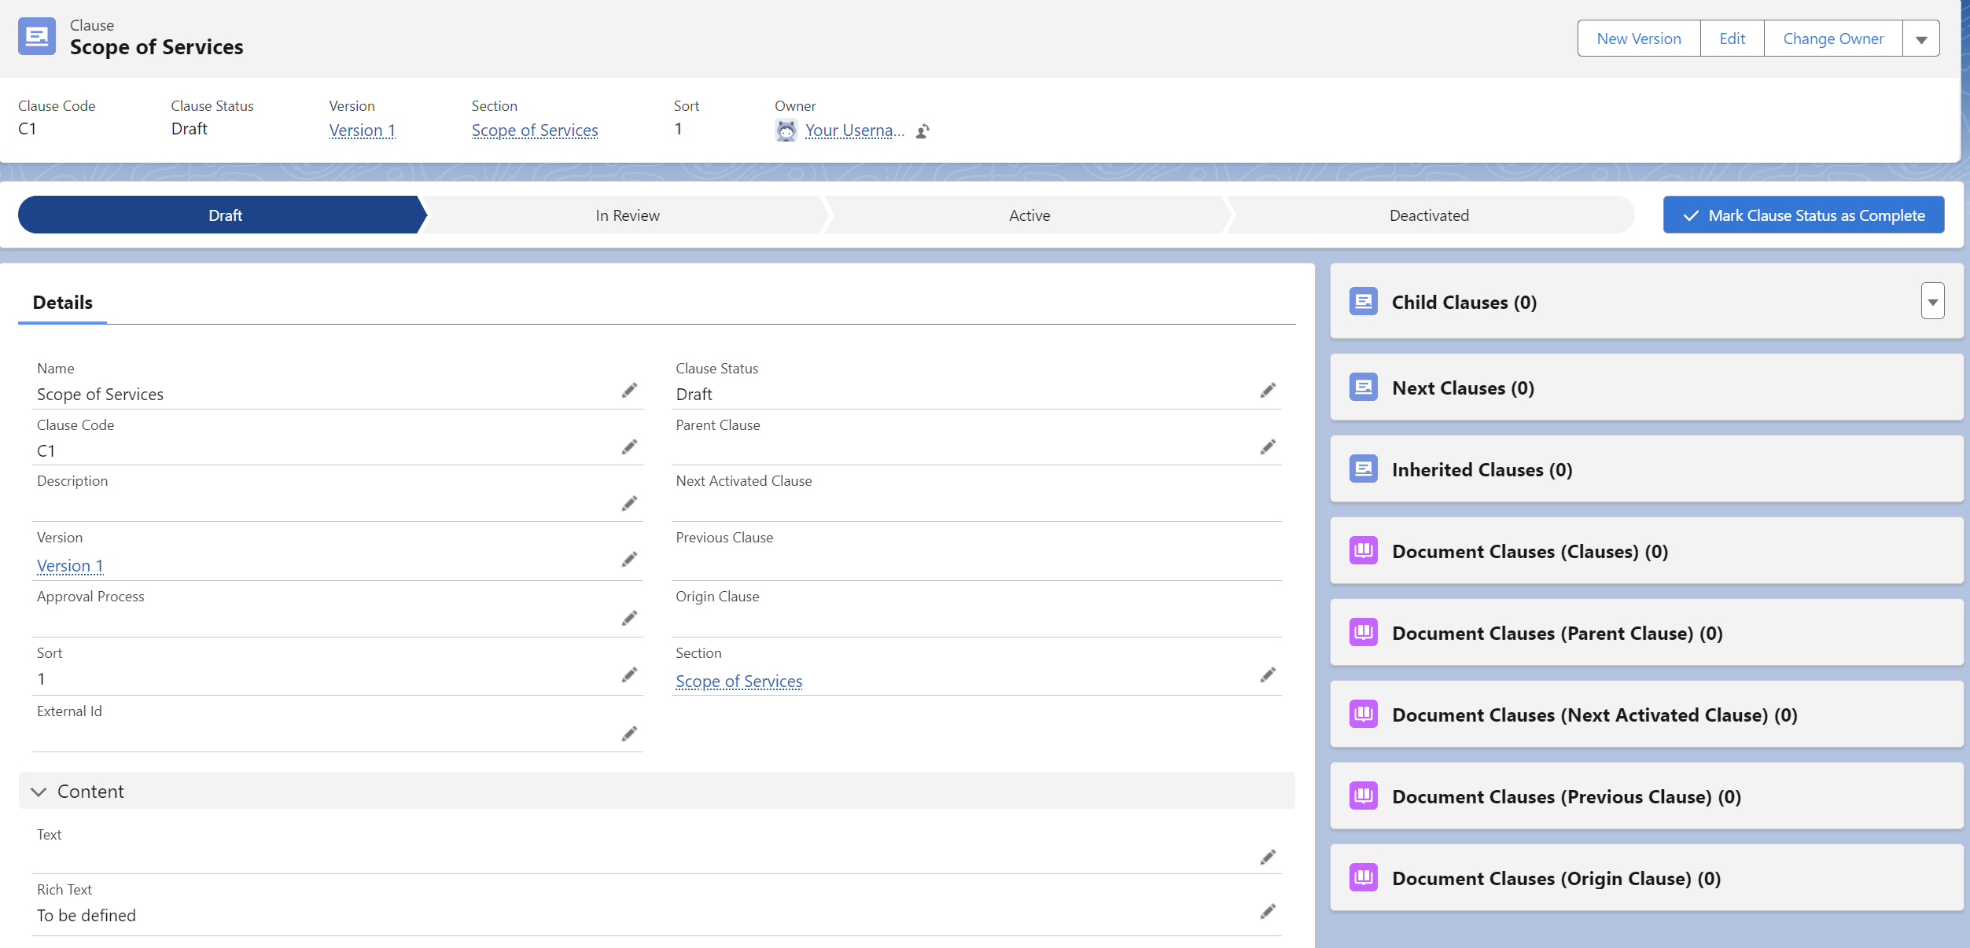Open Document Clauses (Next Activated Clause) (0) list

click(1594, 715)
